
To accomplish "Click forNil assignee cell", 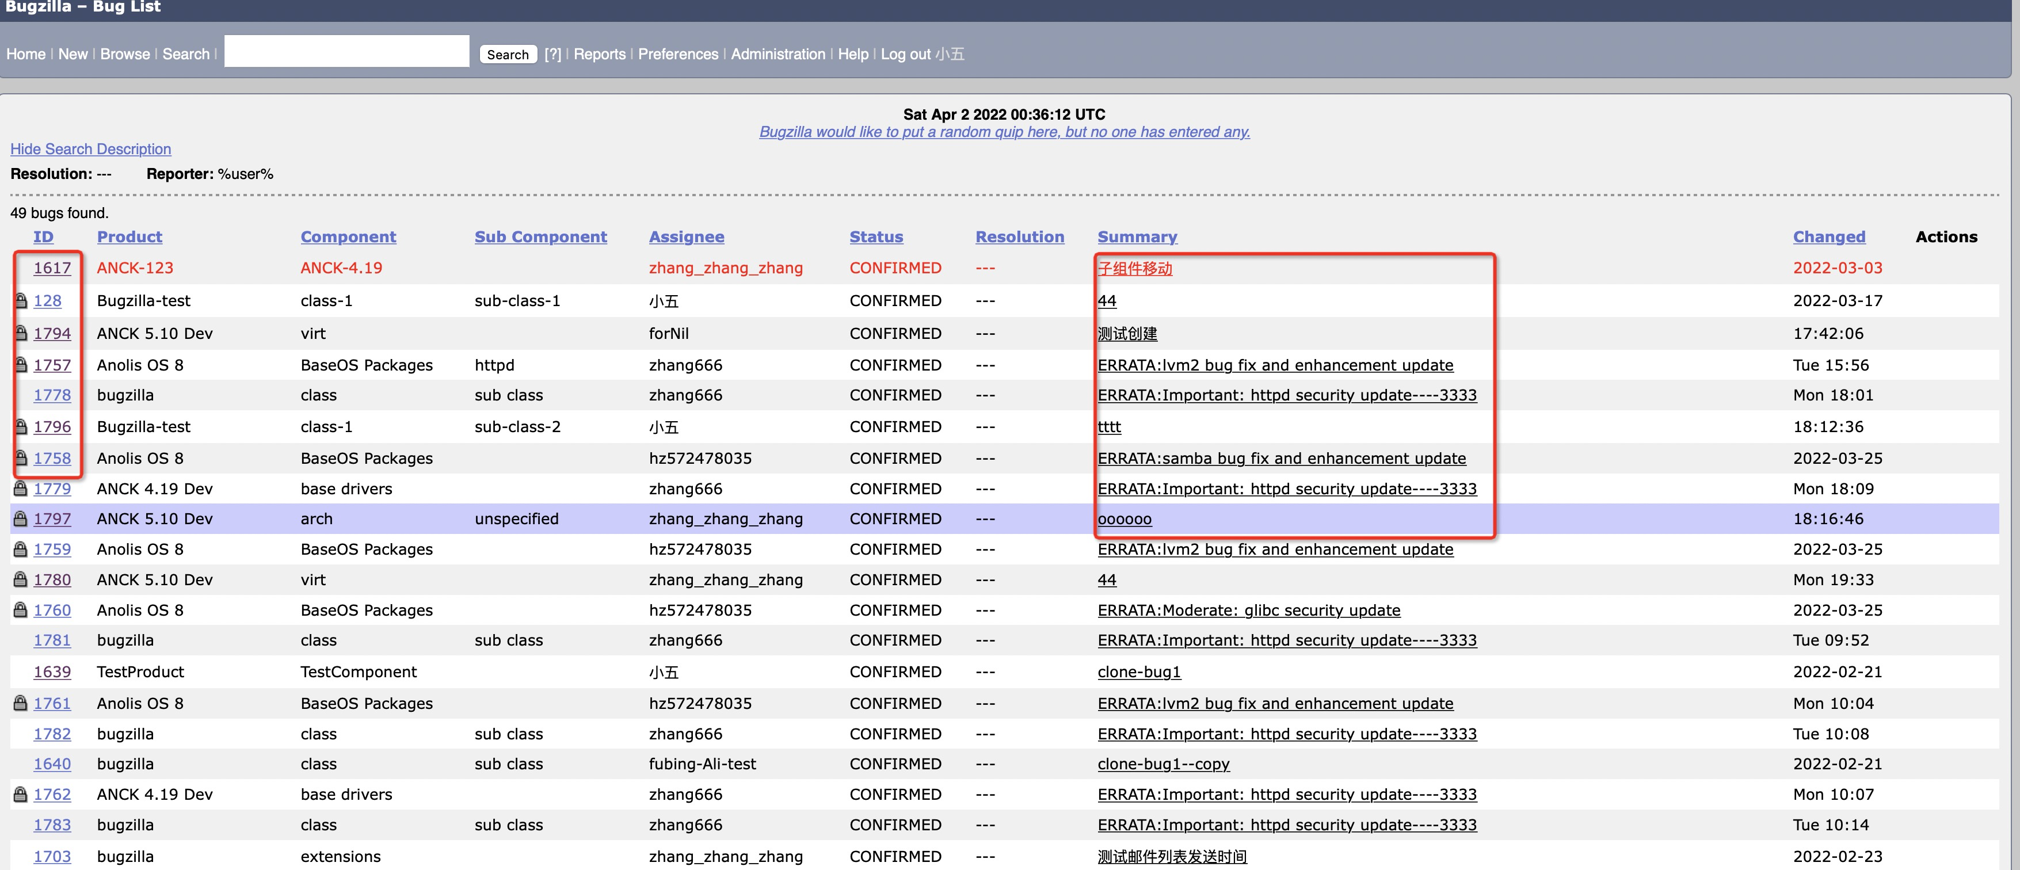I will coord(668,333).
